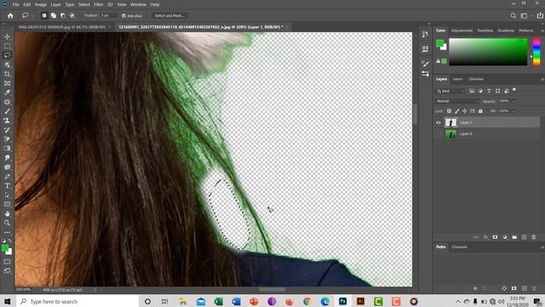Enable Subtract from Selection mode
This screenshot has height=307, width=545.
pyautogui.click(x=63, y=15)
